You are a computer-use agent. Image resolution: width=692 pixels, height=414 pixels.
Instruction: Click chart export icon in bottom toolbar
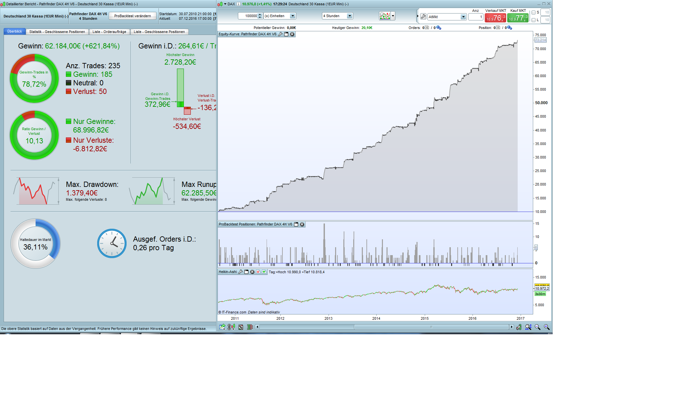222,327
